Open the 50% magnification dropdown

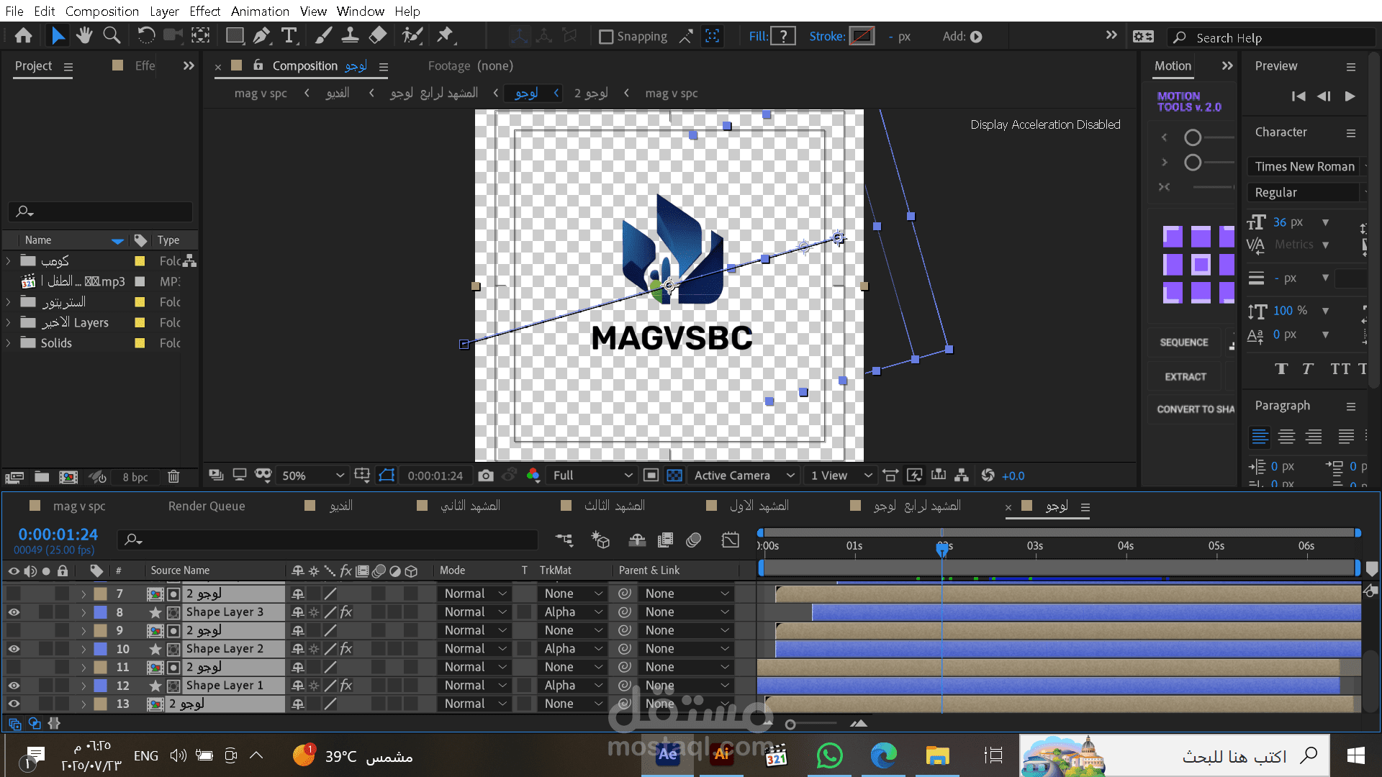click(313, 476)
